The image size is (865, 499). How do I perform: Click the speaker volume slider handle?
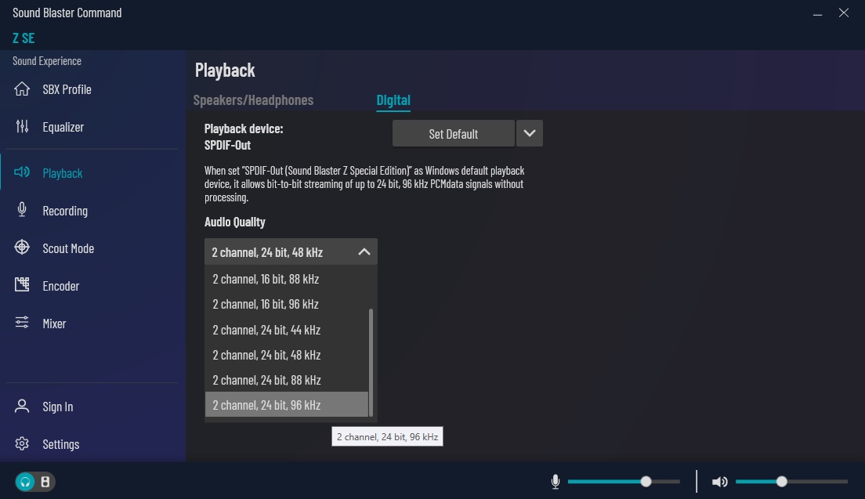[x=782, y=481]
